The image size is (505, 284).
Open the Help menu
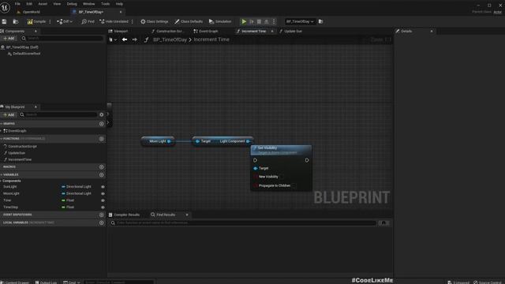coord(119,4)
